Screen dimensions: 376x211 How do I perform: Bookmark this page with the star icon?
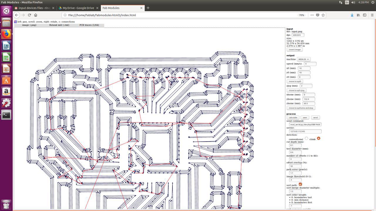click(x=323, y=15)
